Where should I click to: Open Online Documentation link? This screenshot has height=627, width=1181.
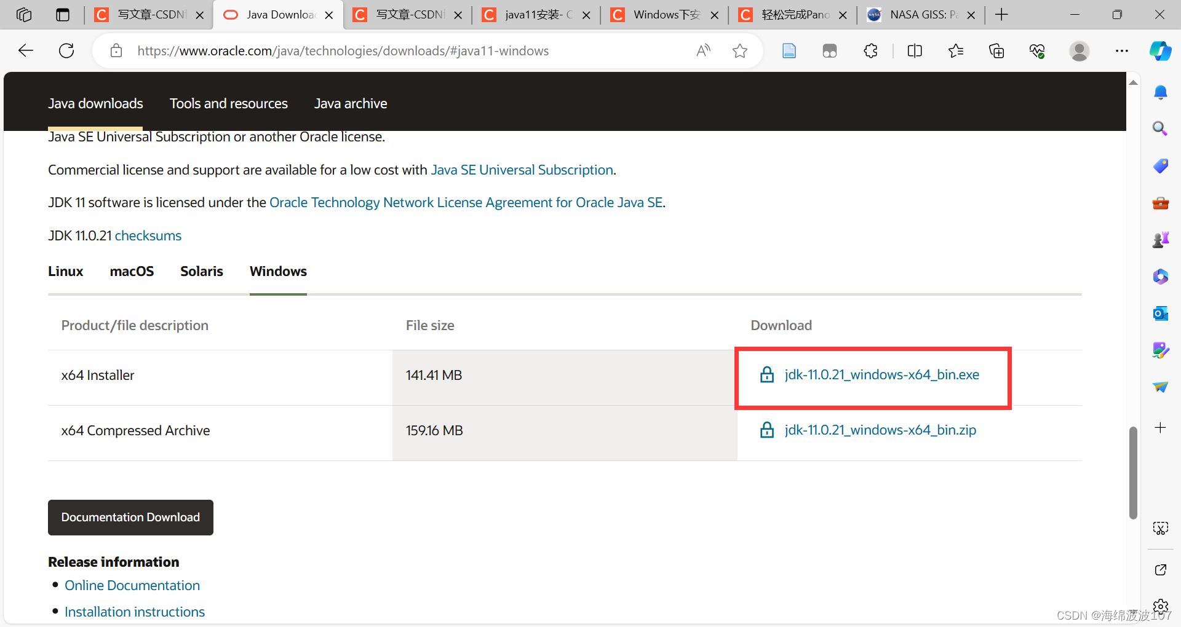click(132, 585)
